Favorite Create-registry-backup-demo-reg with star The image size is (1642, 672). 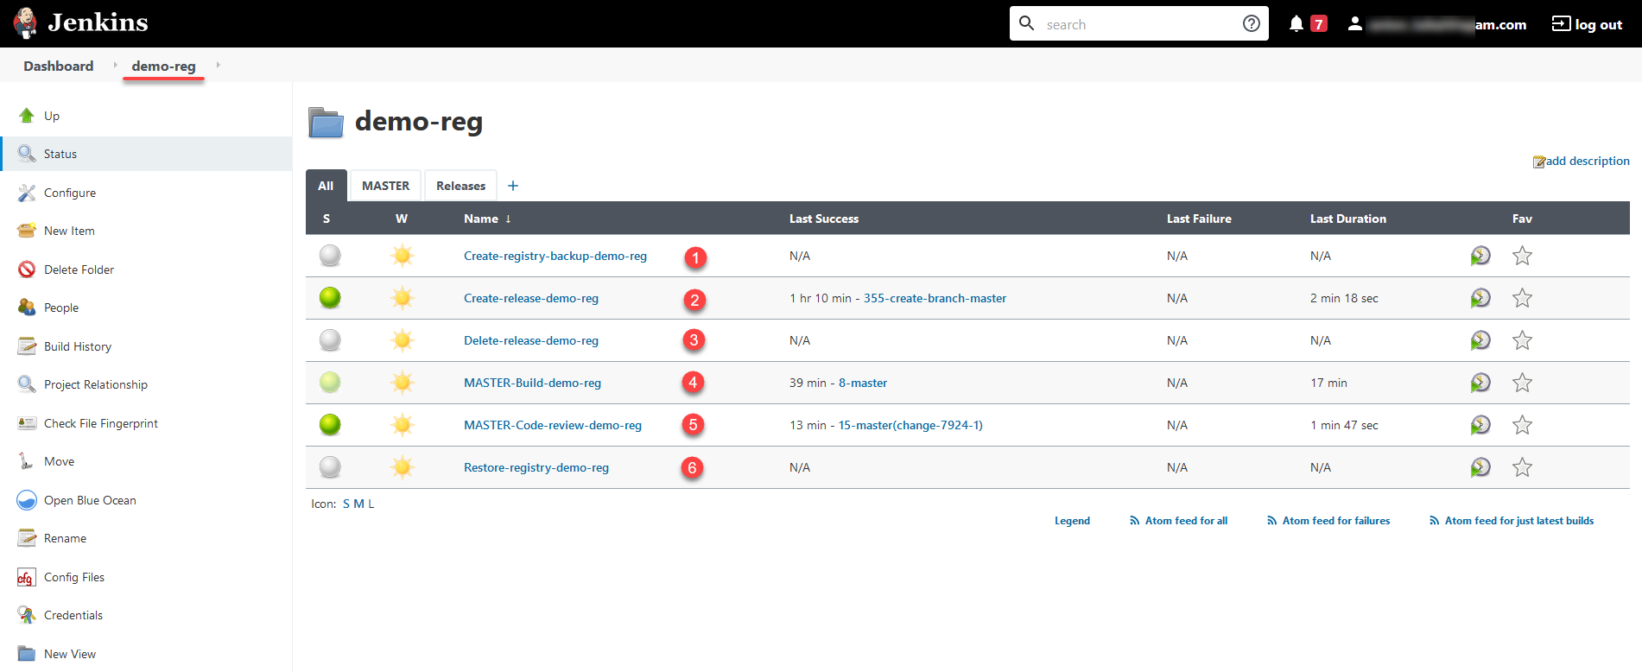coord(1522,256)
